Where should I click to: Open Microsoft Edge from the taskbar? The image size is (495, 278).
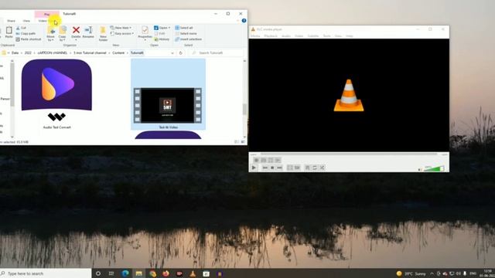click(125, 273)
